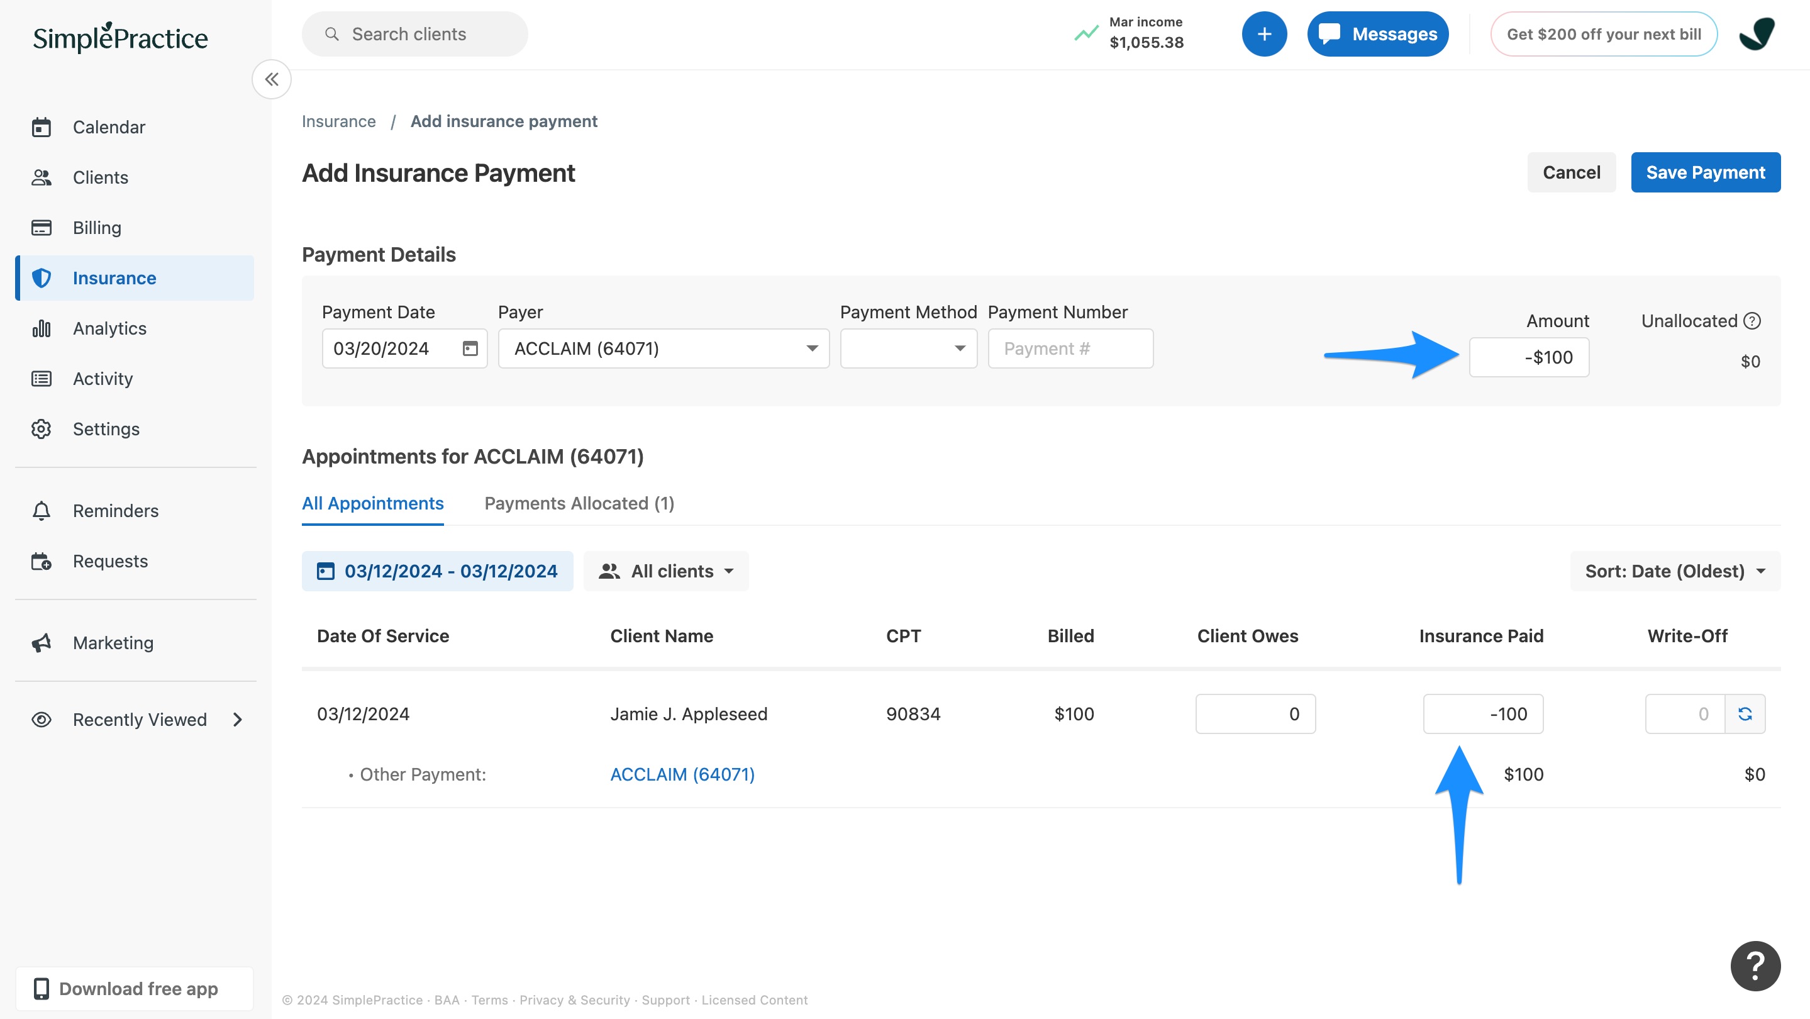Click the Analytics bar chart icon
This screenshot has height=1019, width=1810.
42,328
